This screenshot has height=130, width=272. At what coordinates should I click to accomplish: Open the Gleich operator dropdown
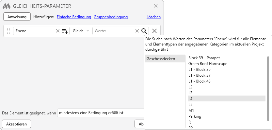click(81, 31)
